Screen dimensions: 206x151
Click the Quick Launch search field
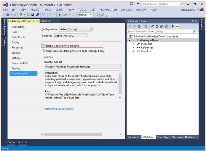click(161, 4)
